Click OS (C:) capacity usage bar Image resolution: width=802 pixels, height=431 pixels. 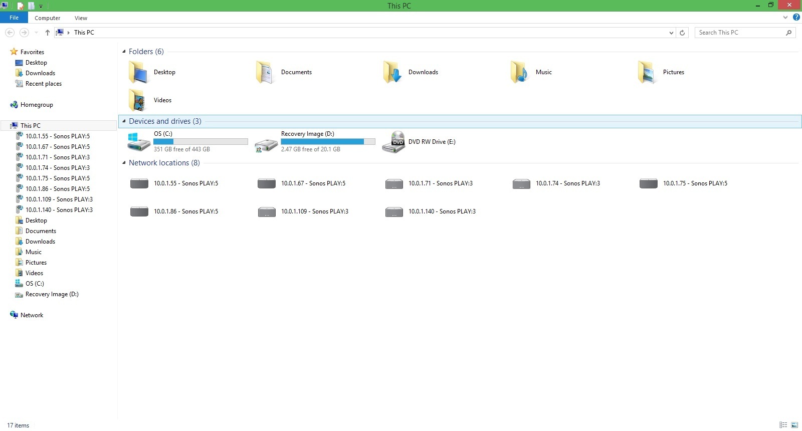200,142
